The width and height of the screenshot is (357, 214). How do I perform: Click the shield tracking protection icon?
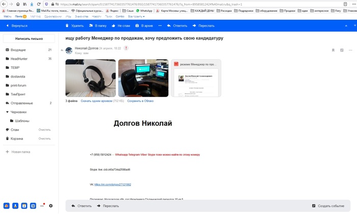pyautogui.click(x=46, y=4)
